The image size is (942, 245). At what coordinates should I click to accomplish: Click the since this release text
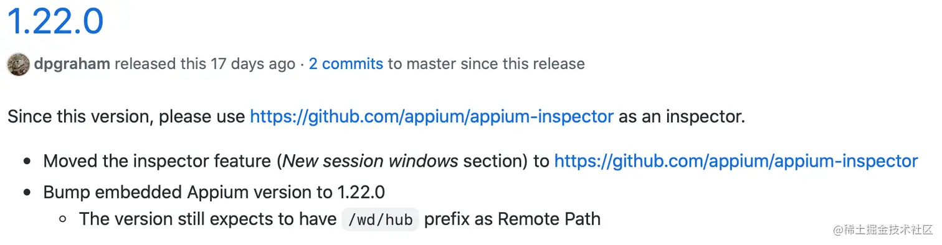pyautogui.click(x=523, y=64)
